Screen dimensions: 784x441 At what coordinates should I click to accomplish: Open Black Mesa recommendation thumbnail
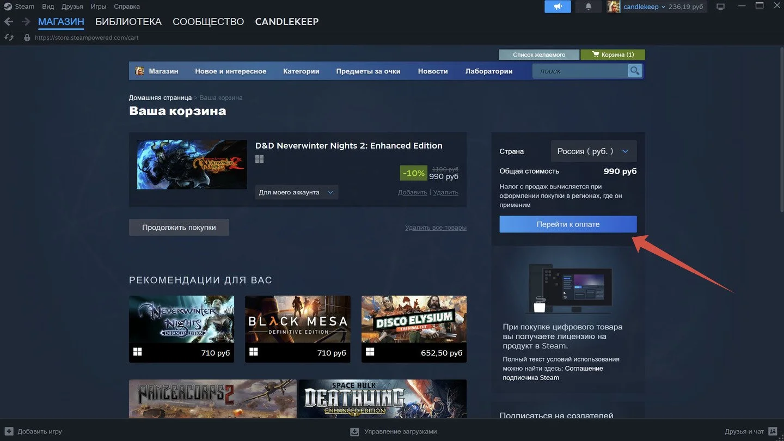(298, 329)
